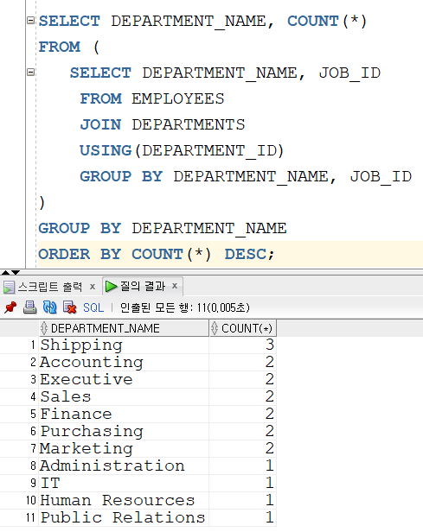Select the IT cell
Viewport: 423px width, 532px height.
coord(124,484)
